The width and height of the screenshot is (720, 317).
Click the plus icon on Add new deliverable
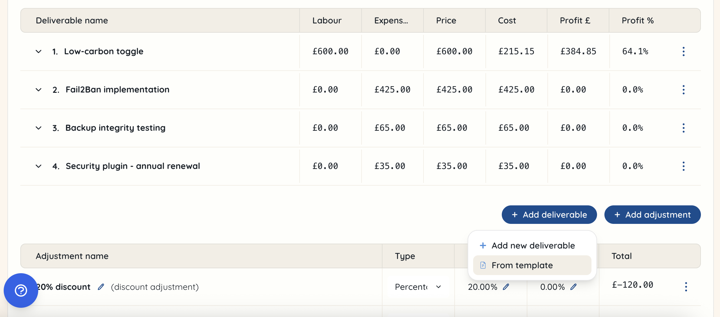482,245
